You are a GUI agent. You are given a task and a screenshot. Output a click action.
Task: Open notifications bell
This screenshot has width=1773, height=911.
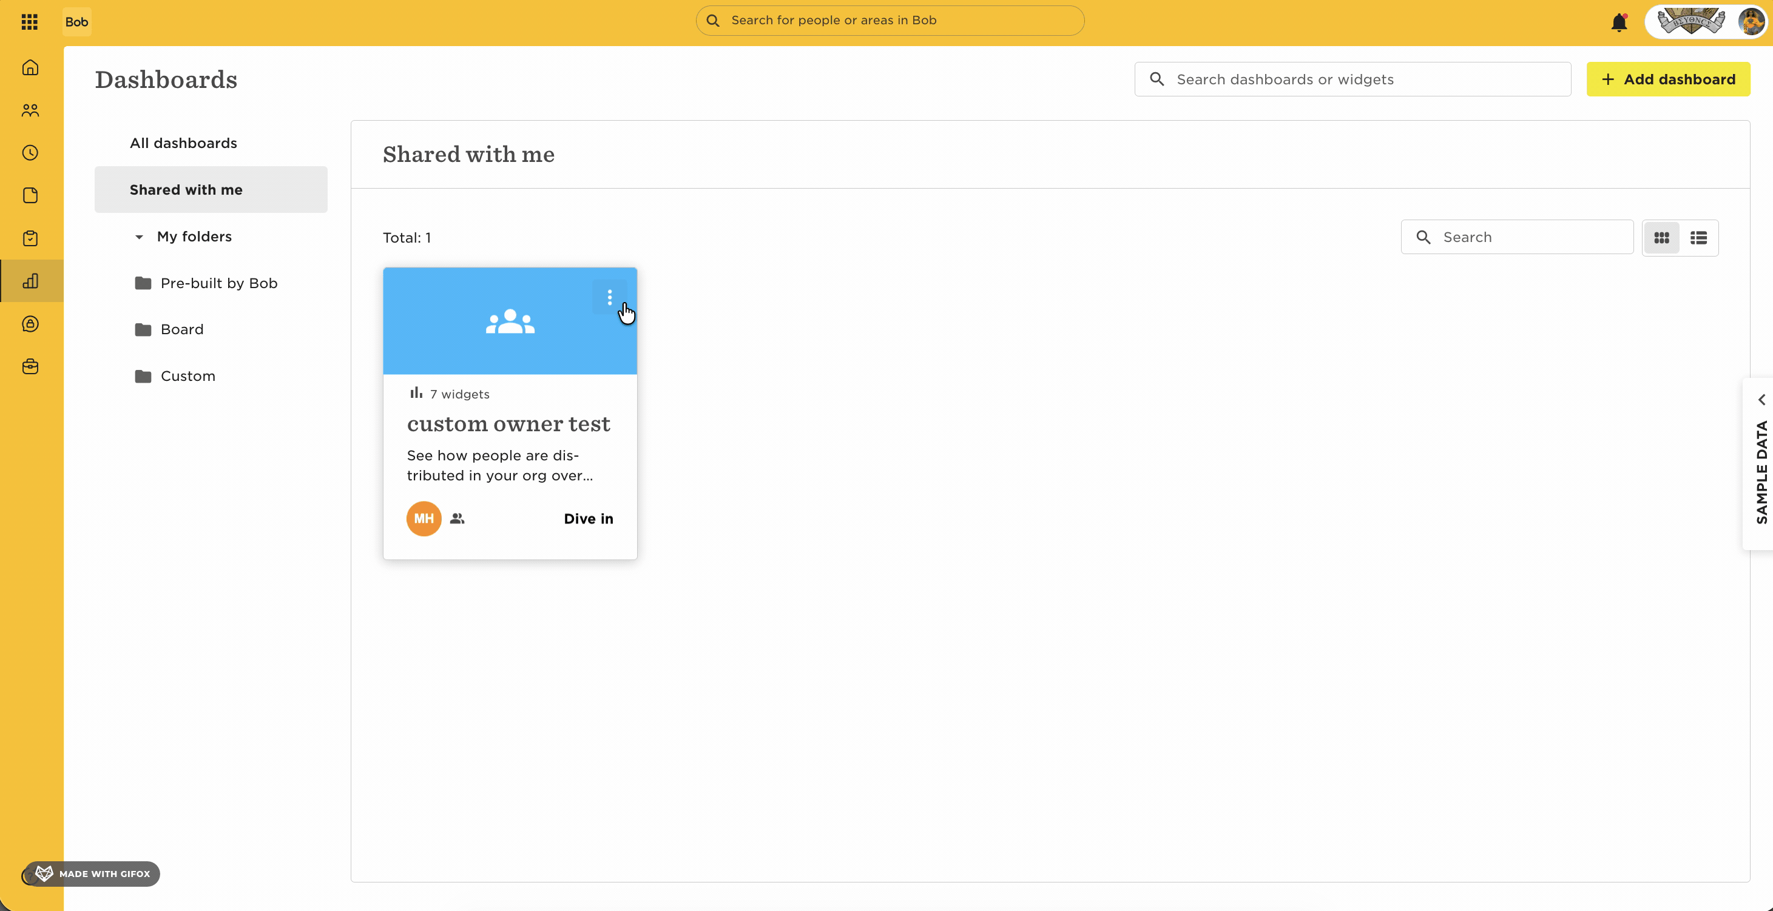(1619, 22)
